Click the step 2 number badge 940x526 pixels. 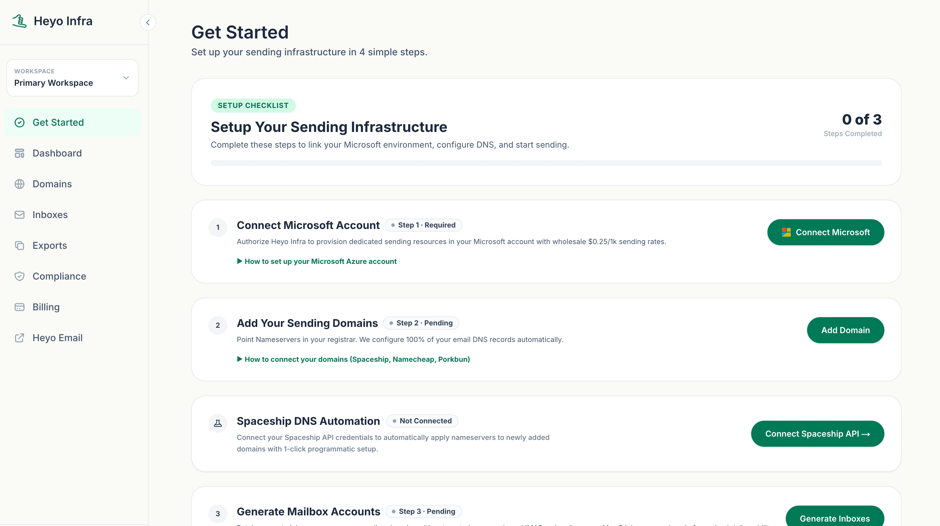(218, 325)
